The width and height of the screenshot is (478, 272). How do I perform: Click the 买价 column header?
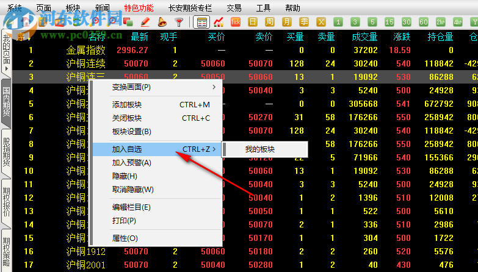pyautogui.click(x=216, y=37)
